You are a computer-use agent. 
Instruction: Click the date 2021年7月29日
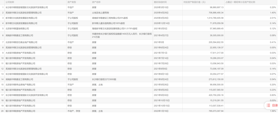click(161, 63)
